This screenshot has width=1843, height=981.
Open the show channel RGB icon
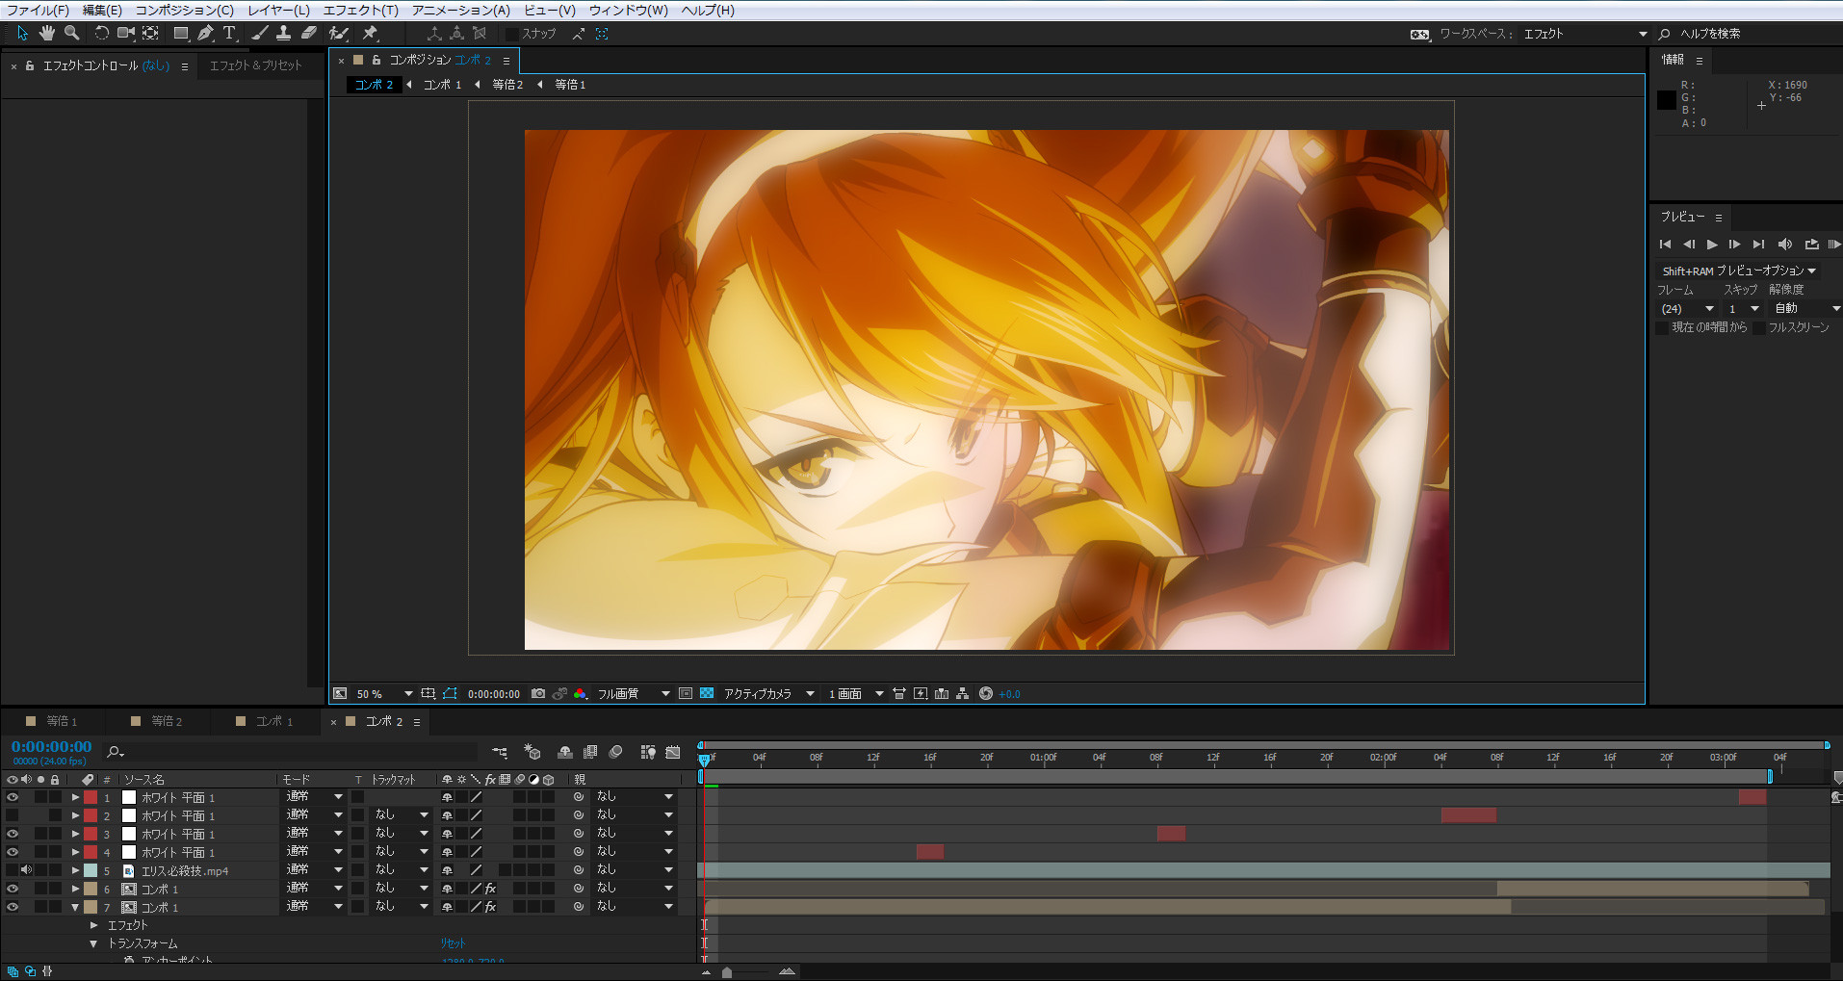coord(580,693)
